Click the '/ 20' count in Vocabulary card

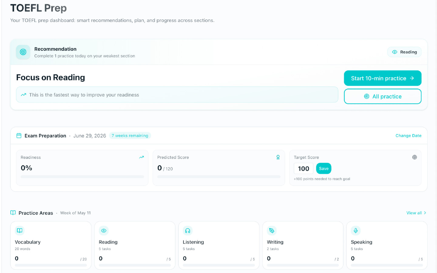(83, 259)
